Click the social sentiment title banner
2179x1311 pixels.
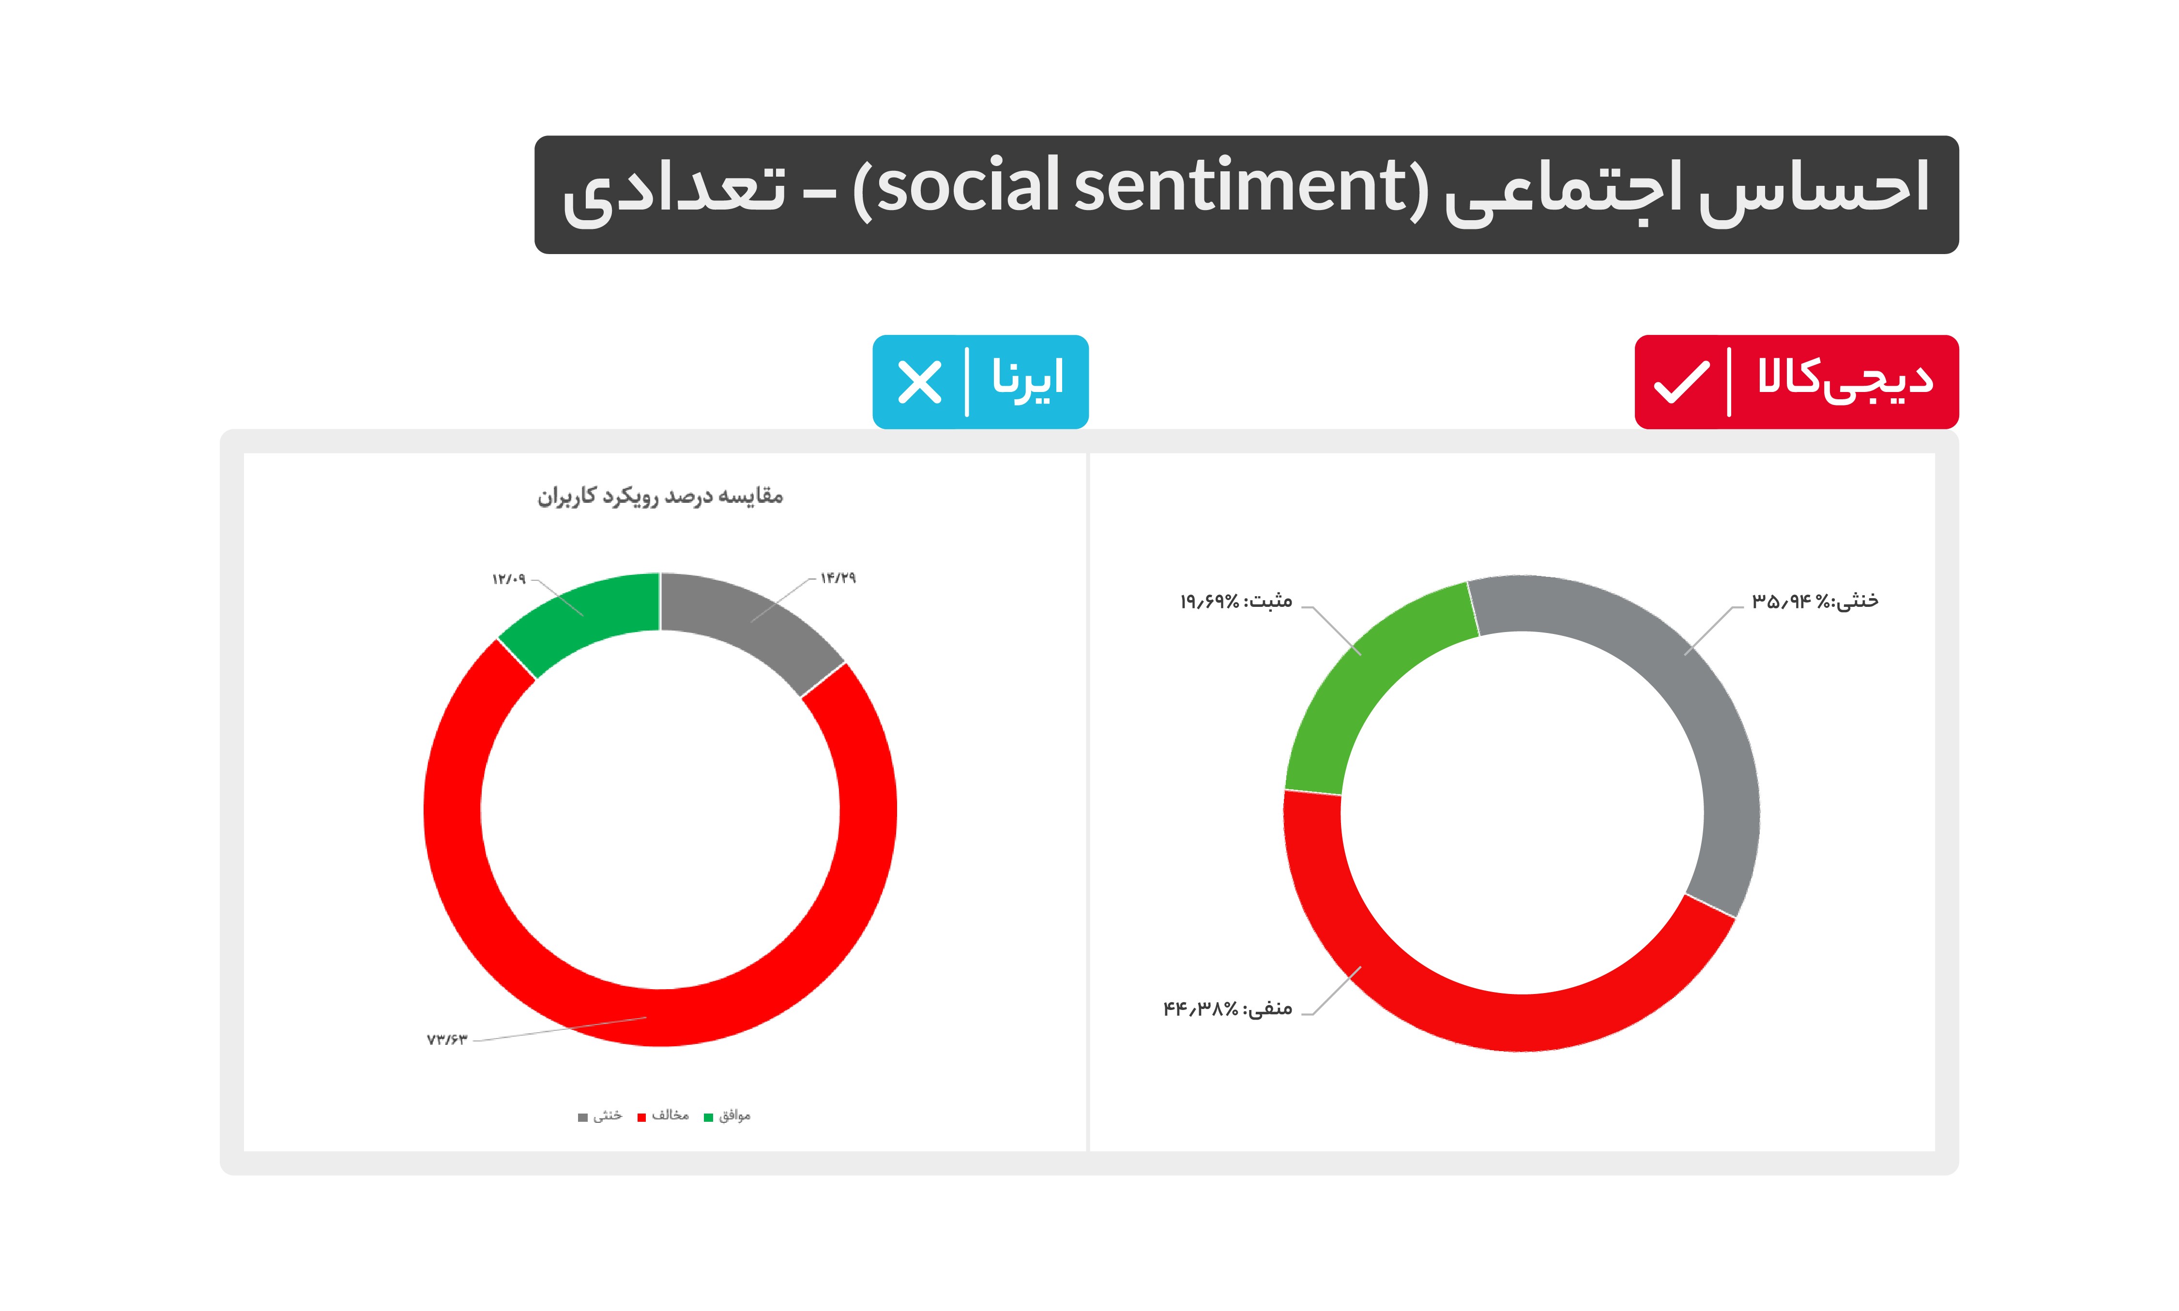[1246, 195]
